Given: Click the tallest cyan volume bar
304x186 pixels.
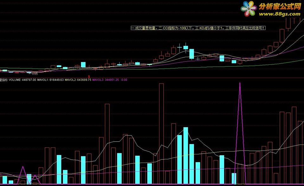Looking at the screenshot, I should [185, 156].
